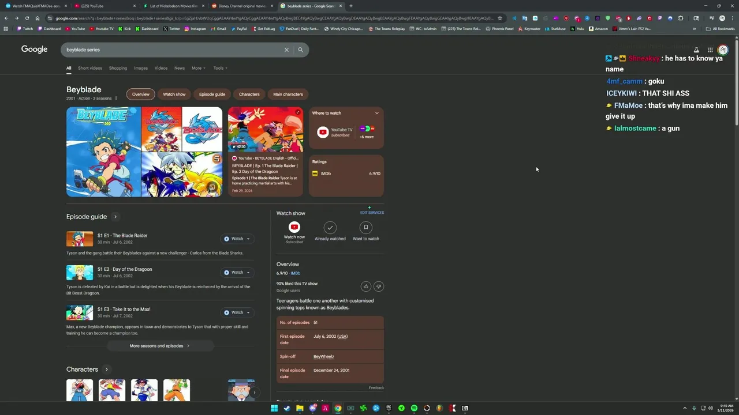Switch to the Shopping results tab
Image resolution: width=739 pixels, height=415 pixels.
tap(118, 68)
